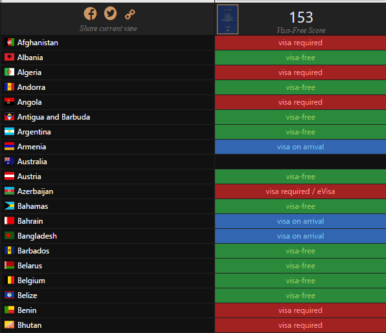Click Andorra's green visa-free cell

pos(301,87)
